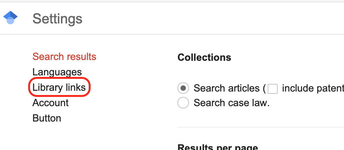This screenshot has height=150, width=344.
Task: Click the Google Scholar graduation cap logo
Action: click(10, 17)
